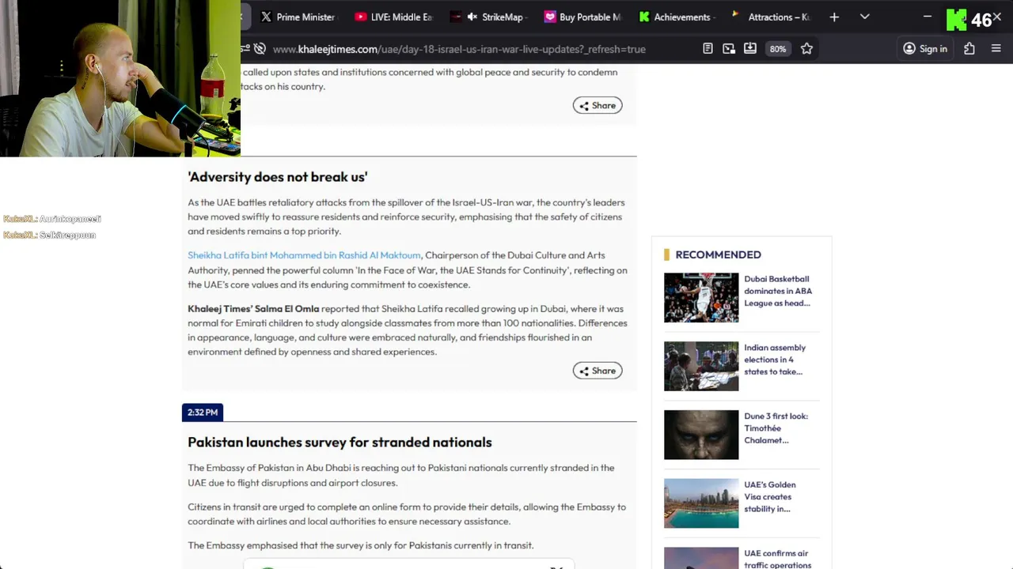Viewport: 1013px width, 569px height.
Task: Click the 2:32 PM timestamp badge
Action: [203, 412]
